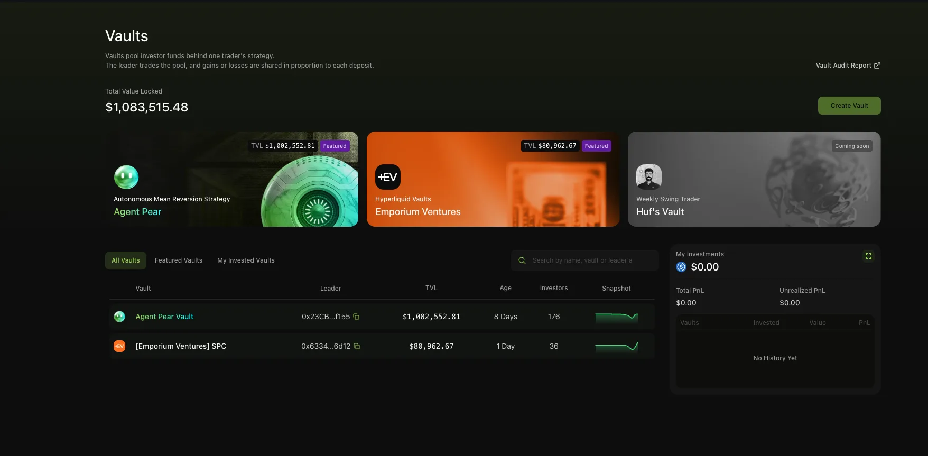928x456 pixels.
Task: Click the PnL column header in My Investments
Action: 865,323
